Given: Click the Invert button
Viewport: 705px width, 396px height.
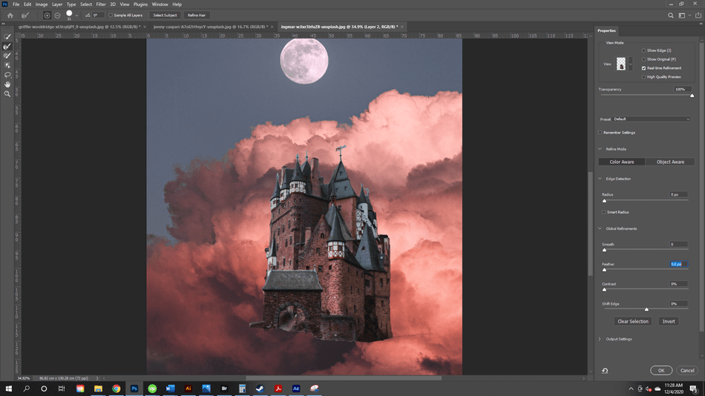Looking at the screenshot, I should [x=669, y=321].
